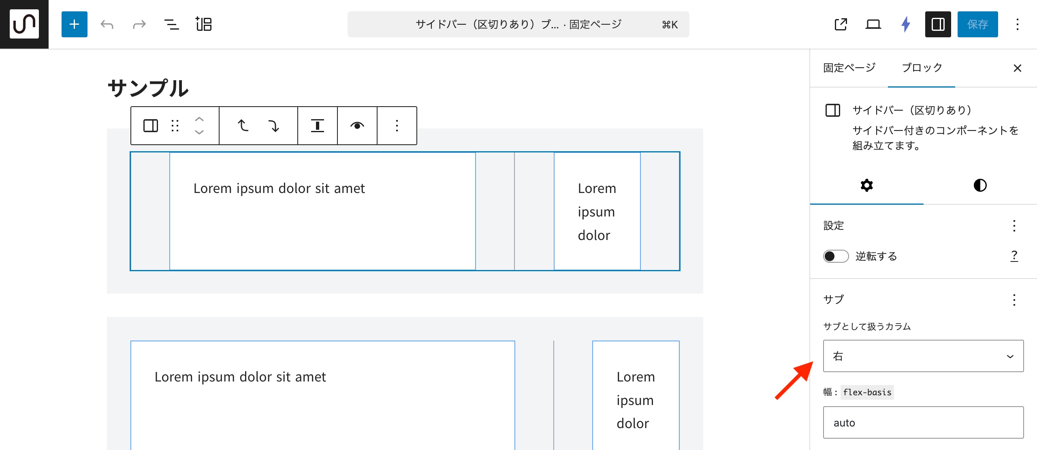The image size is (1037, 450).
Task: Open the サブ panel options menu
Action: click(x=1014, y=300)
